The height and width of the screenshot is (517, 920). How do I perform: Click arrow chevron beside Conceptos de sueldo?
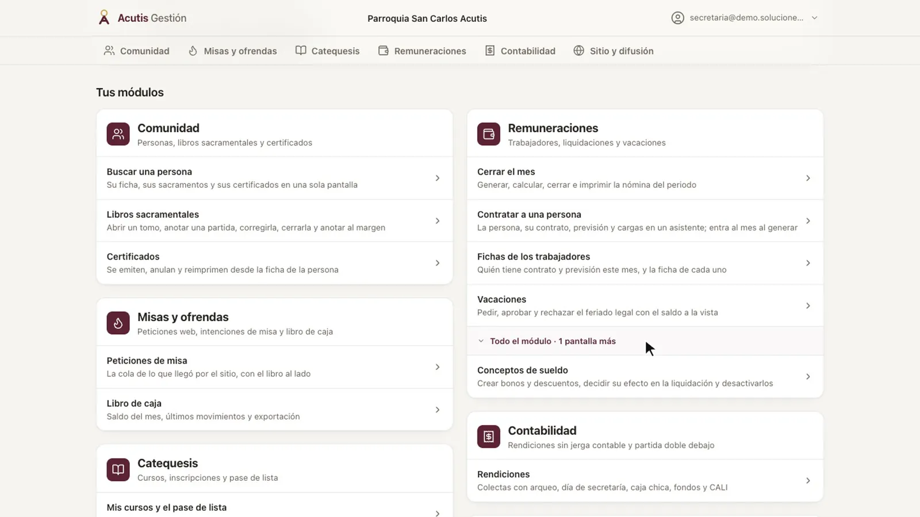(x=808, y=377)
